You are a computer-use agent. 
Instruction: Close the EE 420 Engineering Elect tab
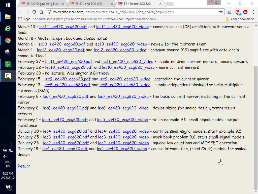[x=63, y=4]
